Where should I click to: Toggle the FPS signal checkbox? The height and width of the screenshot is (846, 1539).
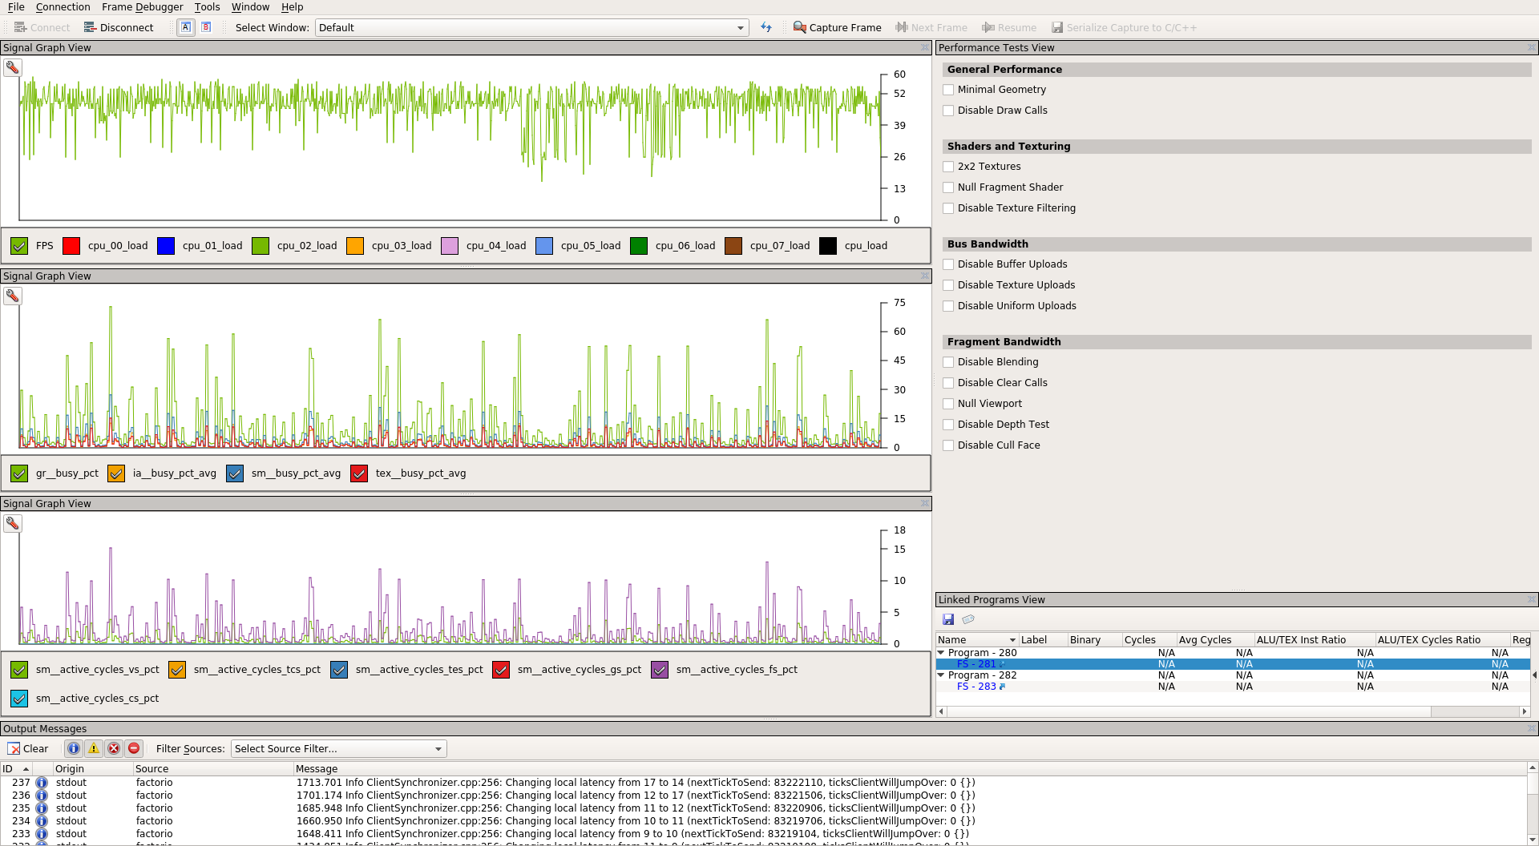tap(19, 246)
